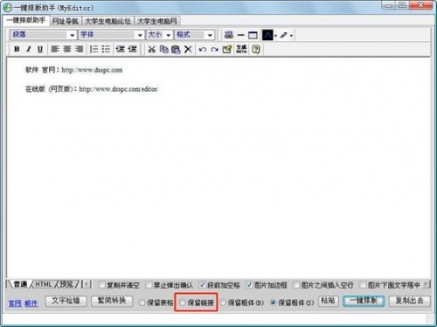437x327 pixels.
Task: Click the 文字检错 button
Action: [x=66, y=301]
